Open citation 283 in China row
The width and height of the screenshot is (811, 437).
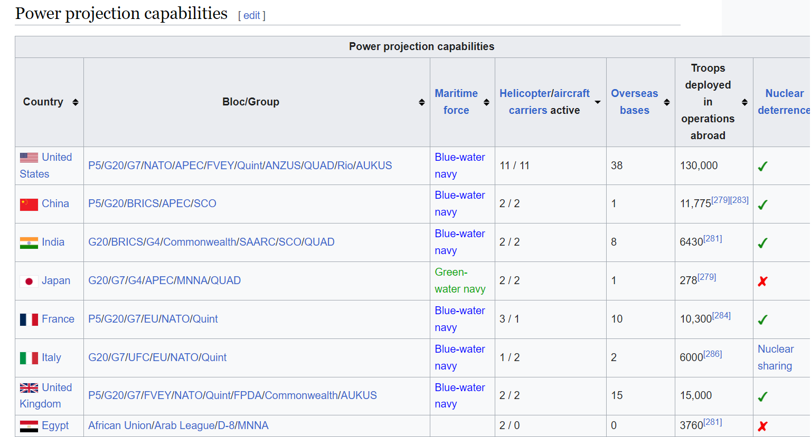coord(739,200)
